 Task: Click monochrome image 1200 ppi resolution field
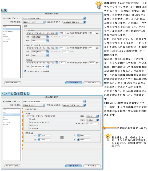click(62, 63)
